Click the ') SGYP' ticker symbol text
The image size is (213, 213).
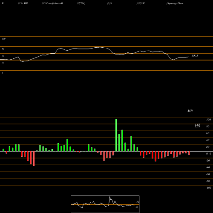click(x=141, y=3)
